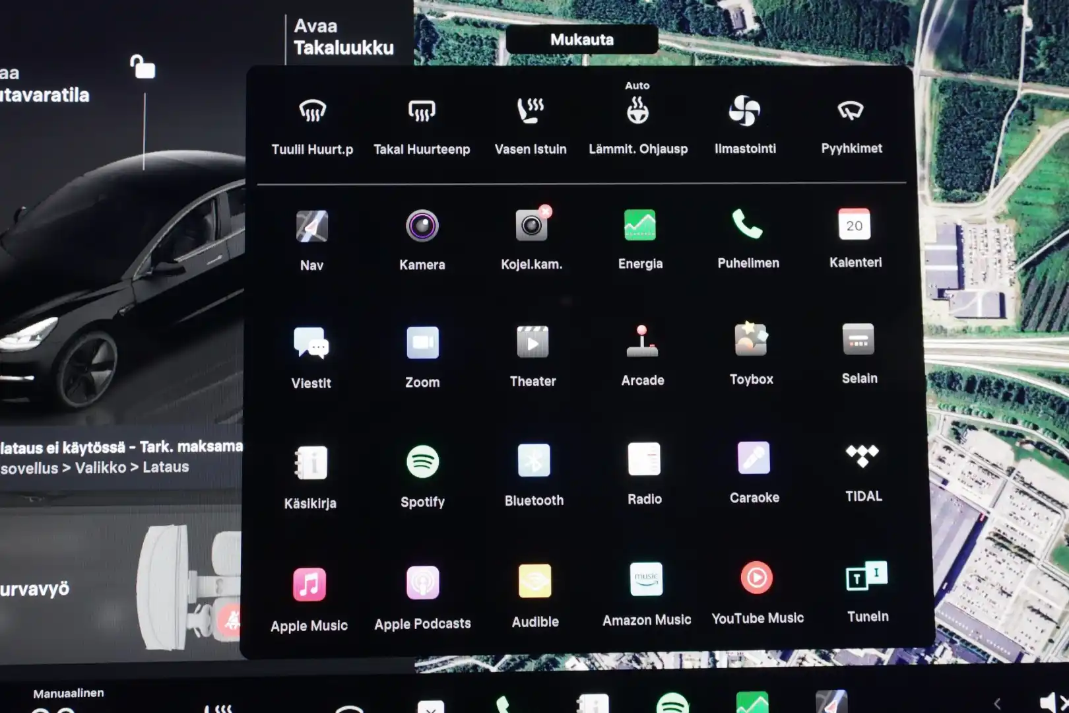Viewport: 1069px width, 713px height.
Task: Launch Apple Music
Action: click(309, 585)
